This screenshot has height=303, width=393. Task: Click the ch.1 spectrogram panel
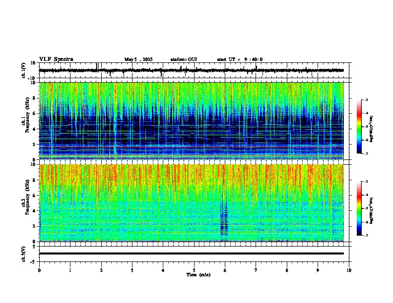tap(192, 121)
